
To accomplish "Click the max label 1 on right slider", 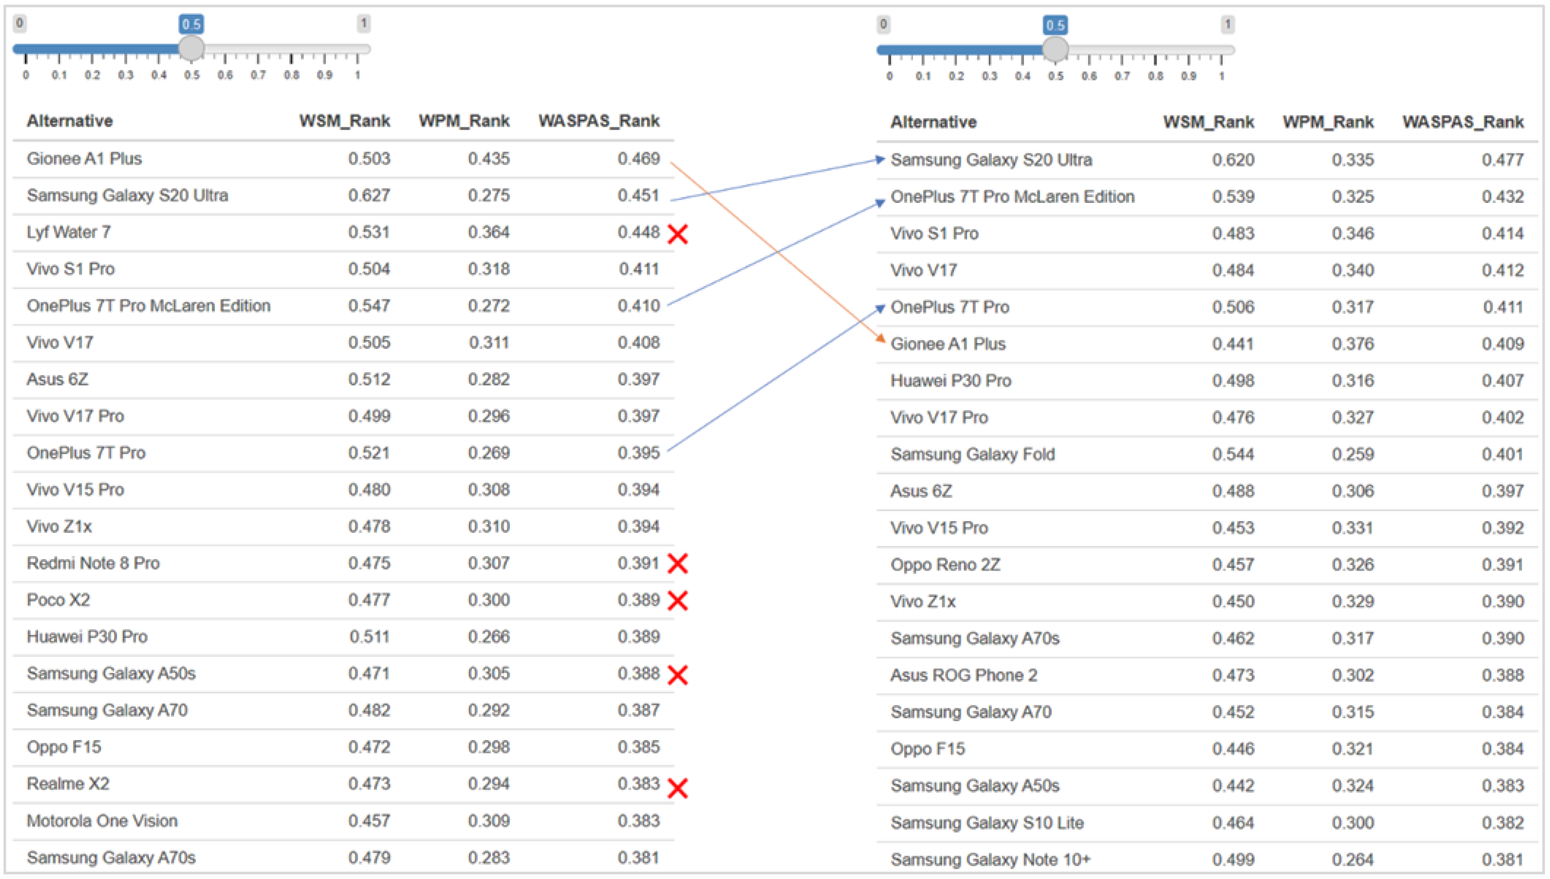I will [x=1227, y=25].
